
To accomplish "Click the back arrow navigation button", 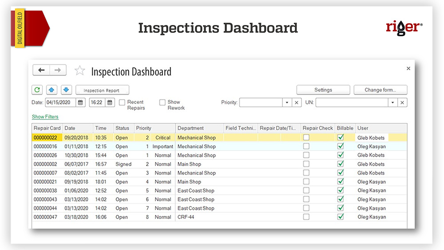I will tap(41, 70).
